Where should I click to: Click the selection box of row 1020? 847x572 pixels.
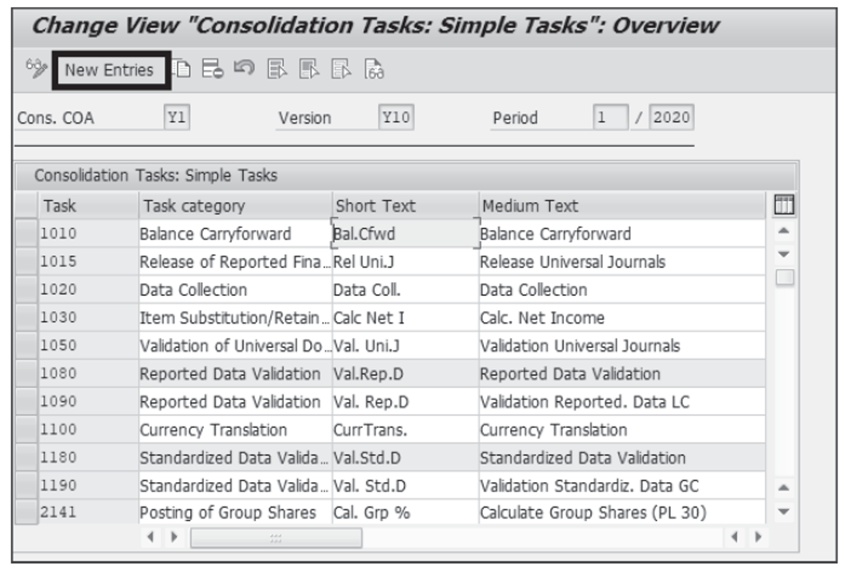tap(25, 288)
